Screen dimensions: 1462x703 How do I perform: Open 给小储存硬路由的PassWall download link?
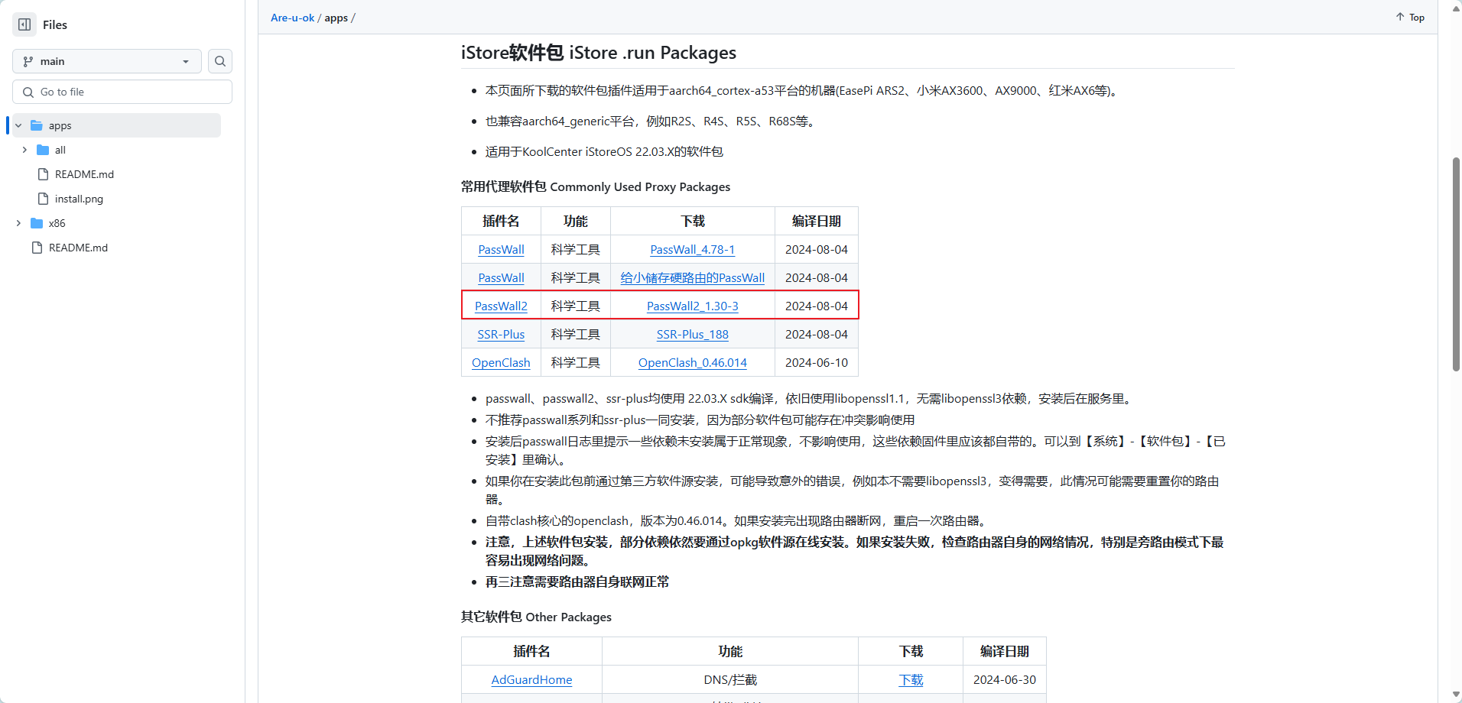pyautogui.click(x=691, y=277)
